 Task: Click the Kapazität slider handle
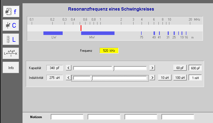pyautogui.click(x=113, y=68)
